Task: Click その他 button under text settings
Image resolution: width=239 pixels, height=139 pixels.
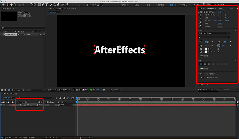Action: coord(204,56)
